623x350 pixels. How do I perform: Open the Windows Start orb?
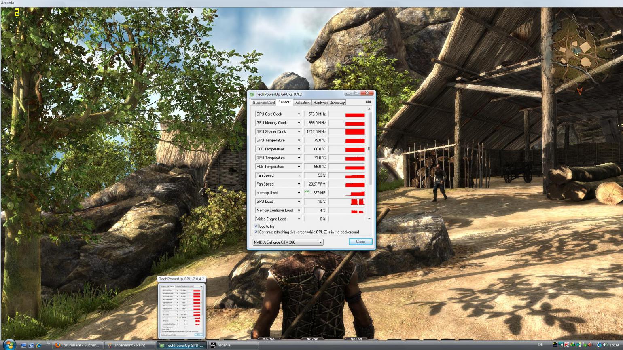pos(10,345)
